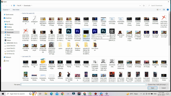This screenshot has height=96, width=171.
Task: Open Linux in sidebar
Action: 6,61
